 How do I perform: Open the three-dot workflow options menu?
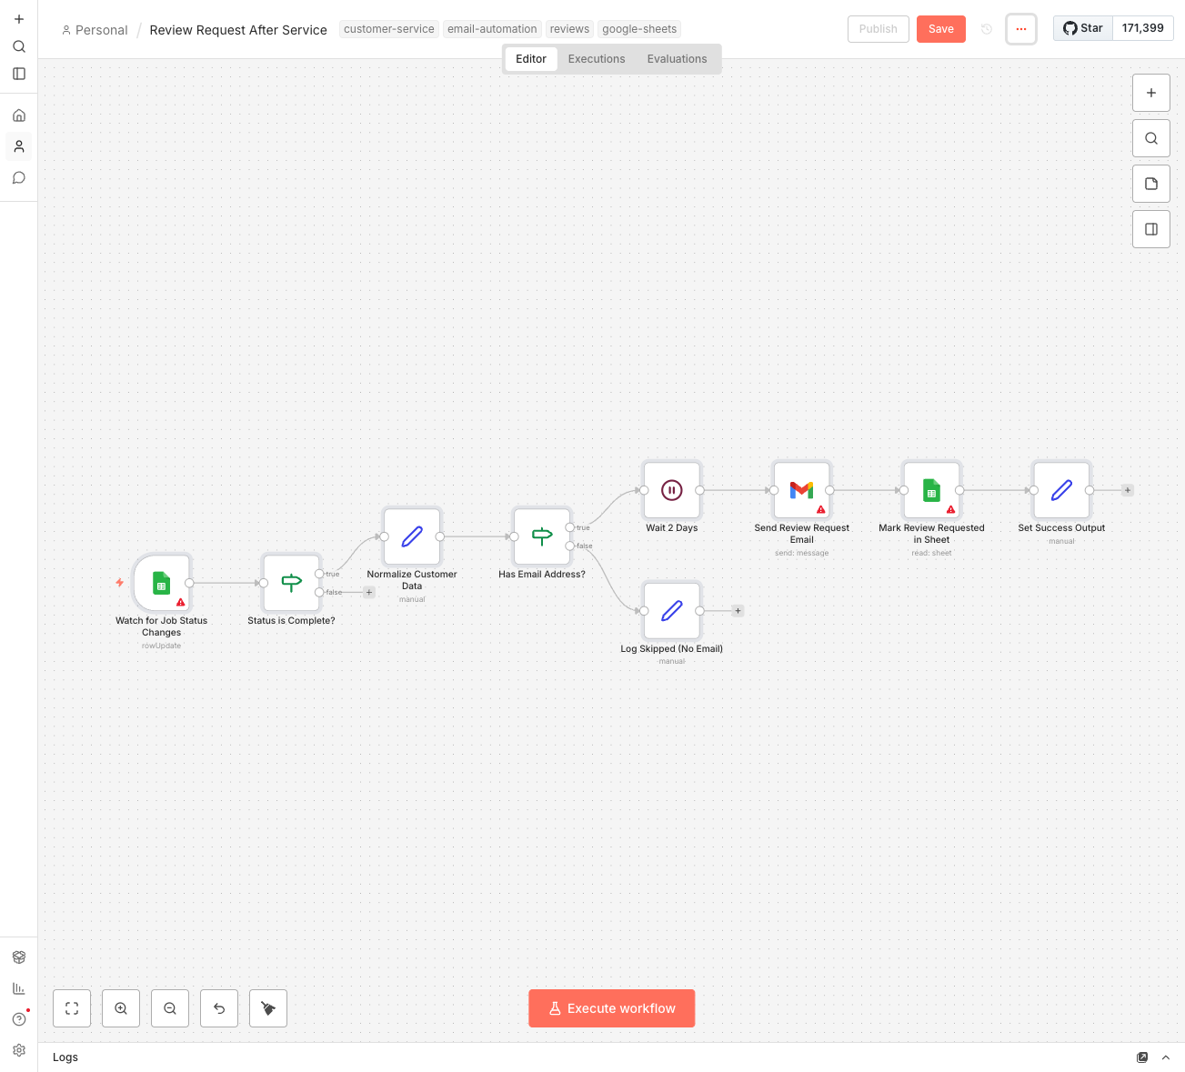(x=1021, y=29)
